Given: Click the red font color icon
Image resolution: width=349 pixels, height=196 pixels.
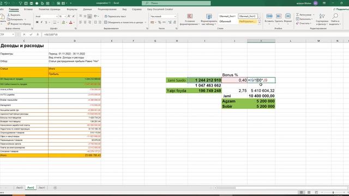Looking at the screenshot, I should (71, 22).
